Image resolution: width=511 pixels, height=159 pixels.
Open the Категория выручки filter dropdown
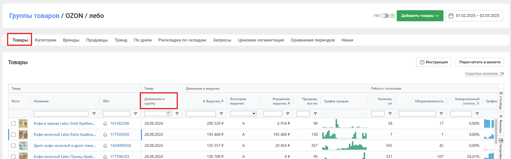click(x=243, y=114)
